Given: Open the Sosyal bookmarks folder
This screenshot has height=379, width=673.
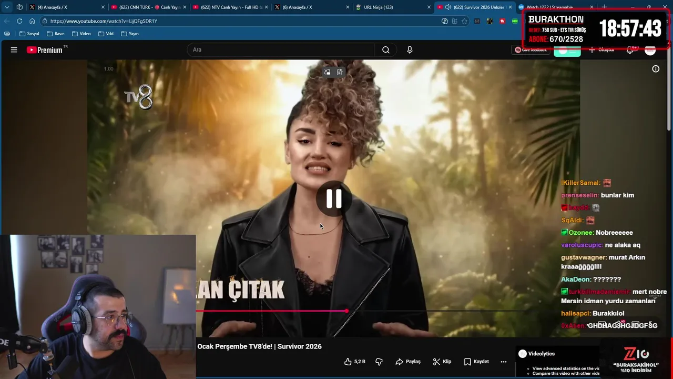Looking at the screenshot, I should tap(29, 34).
